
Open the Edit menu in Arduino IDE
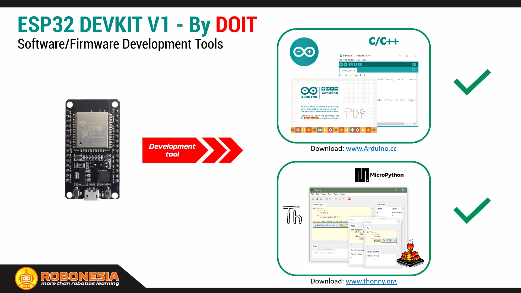(345, 60)
